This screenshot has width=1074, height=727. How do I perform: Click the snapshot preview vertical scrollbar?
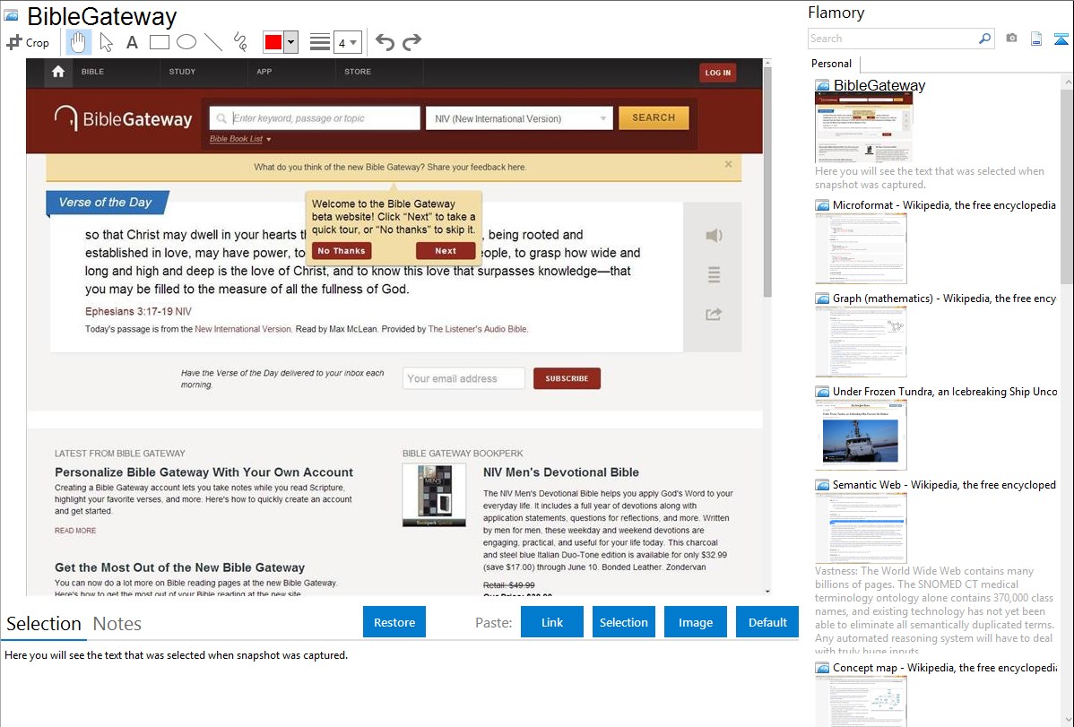767,184
